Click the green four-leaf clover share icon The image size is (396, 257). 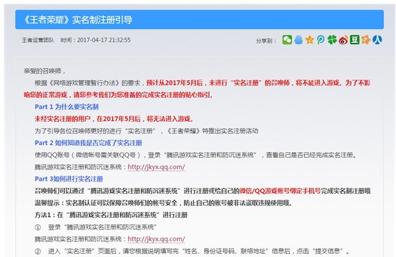(332, 40)
